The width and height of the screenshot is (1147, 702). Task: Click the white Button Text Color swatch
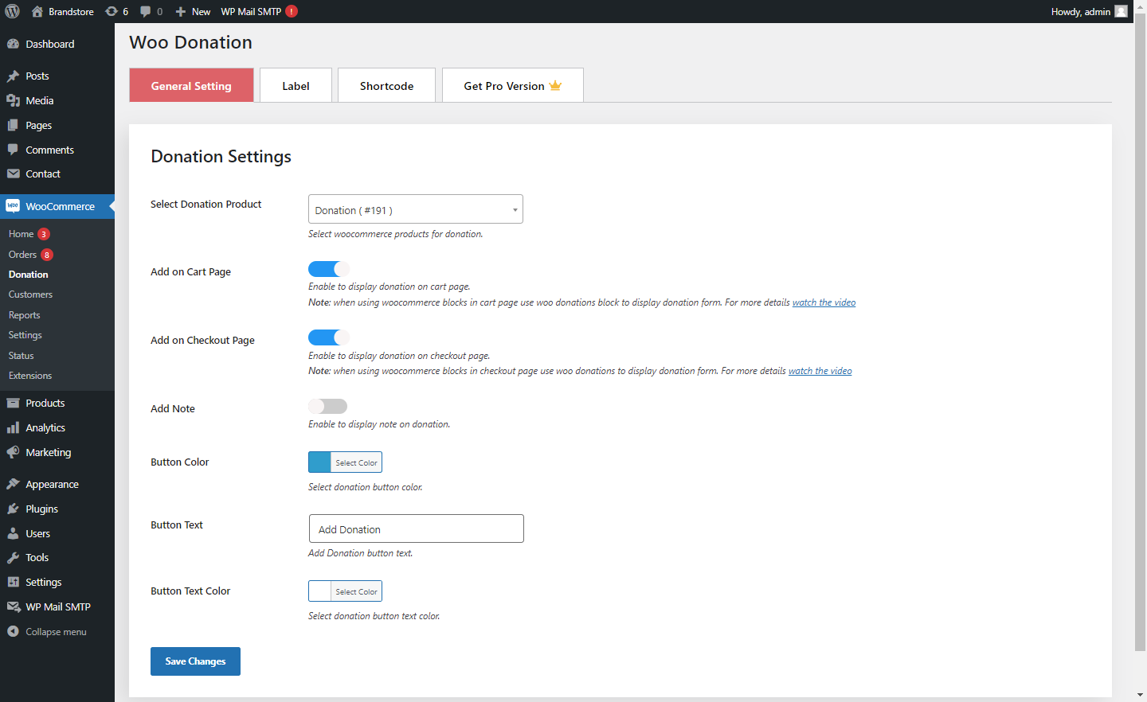319,591
